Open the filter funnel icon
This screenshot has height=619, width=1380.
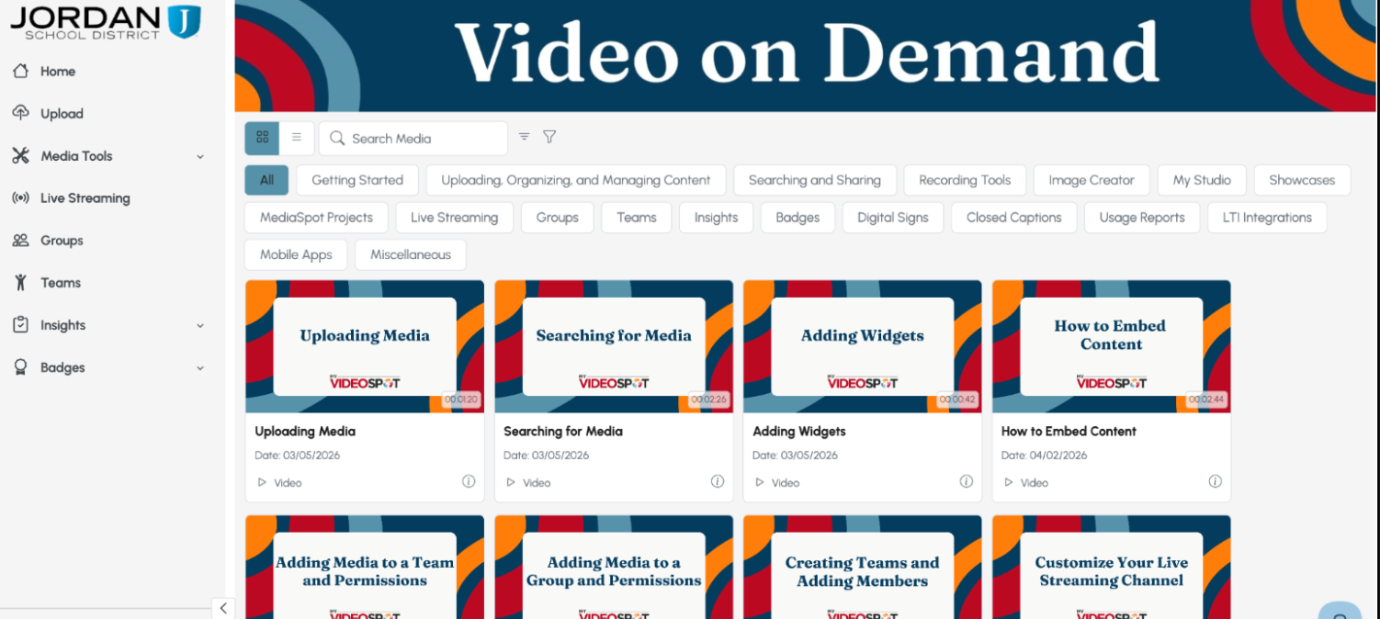549,137
